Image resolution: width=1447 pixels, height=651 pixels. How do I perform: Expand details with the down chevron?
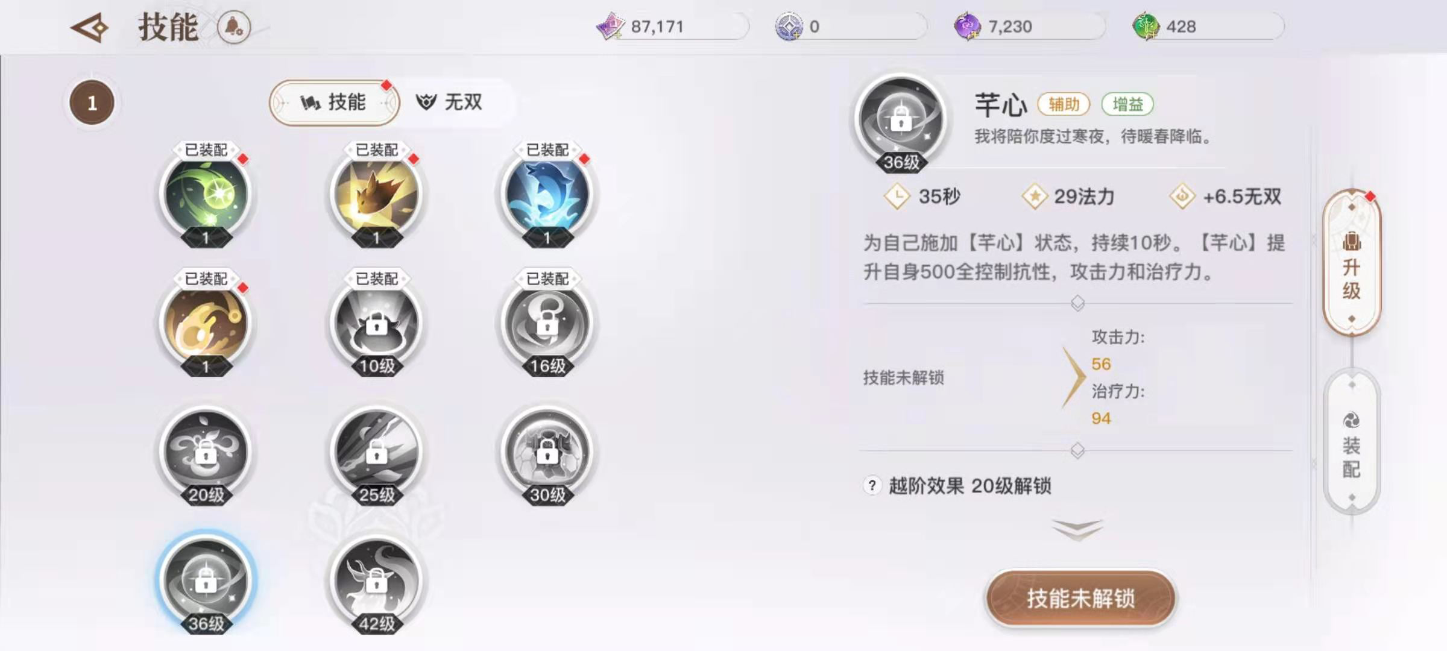(x=1077, y=529)
